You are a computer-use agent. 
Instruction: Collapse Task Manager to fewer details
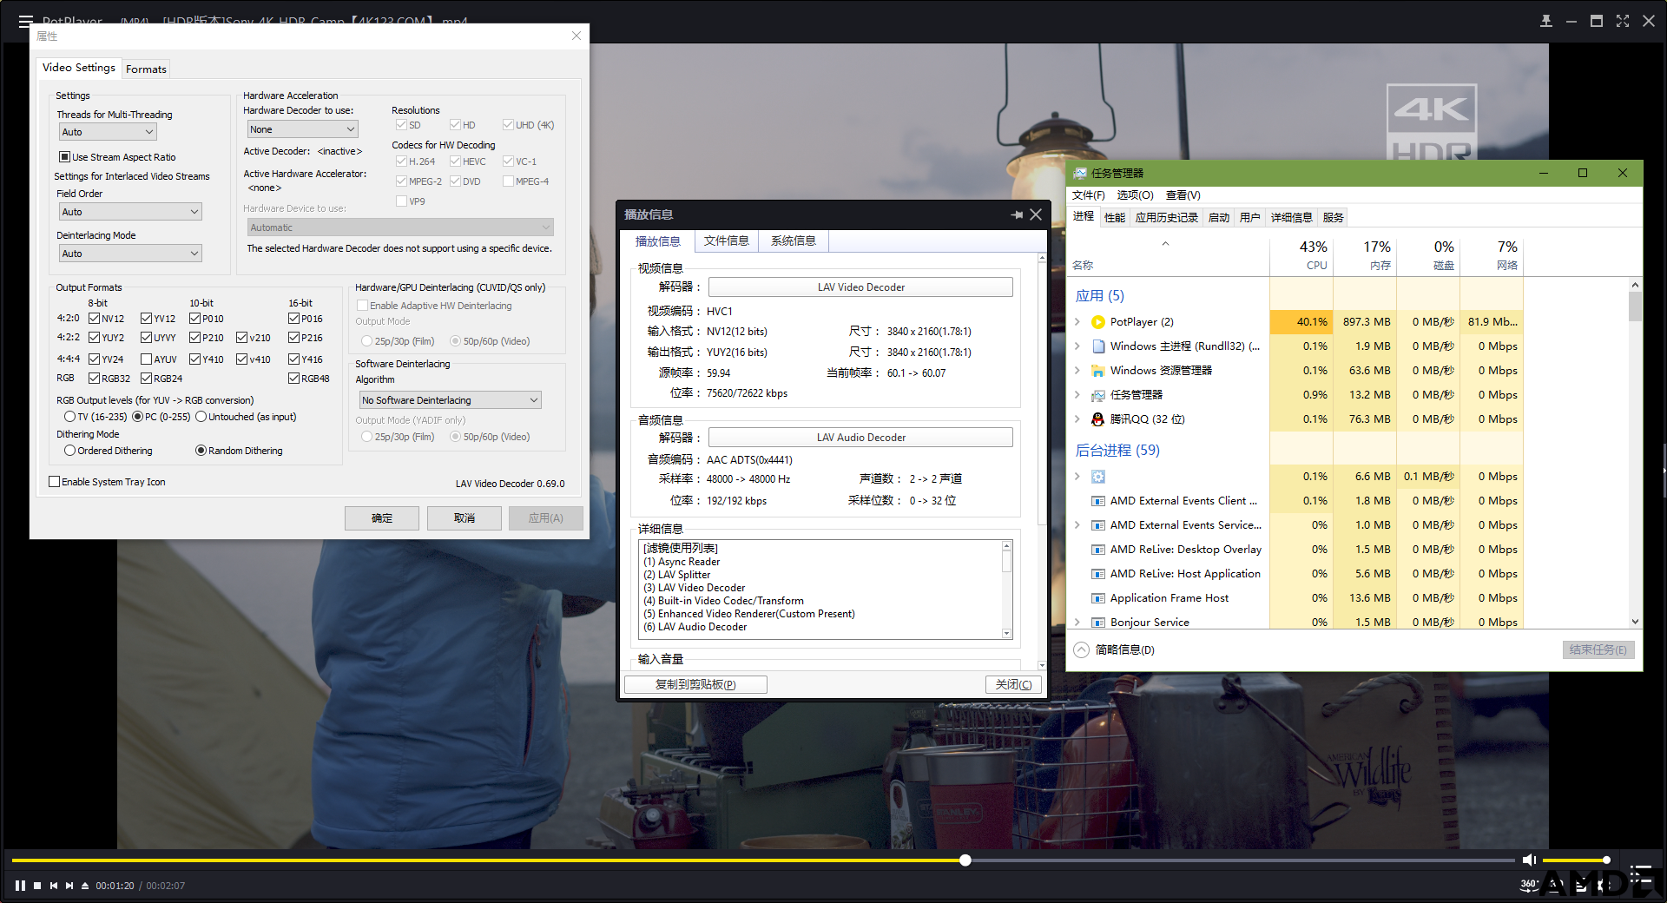coord(1114,649)
